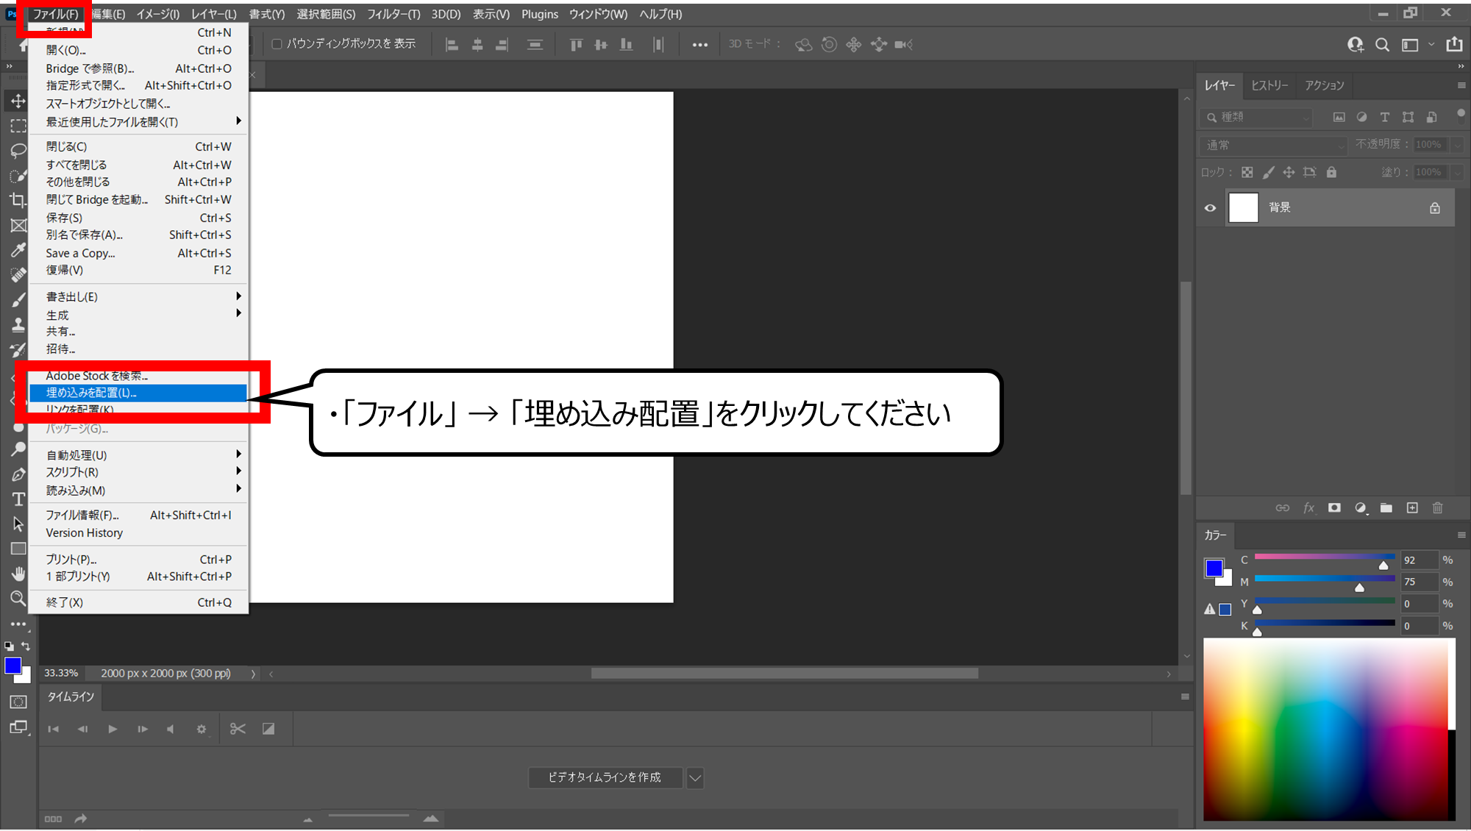Create a new layer with plus icon
Screen dimensions: 1471x831
click(x=1412, y=507)
